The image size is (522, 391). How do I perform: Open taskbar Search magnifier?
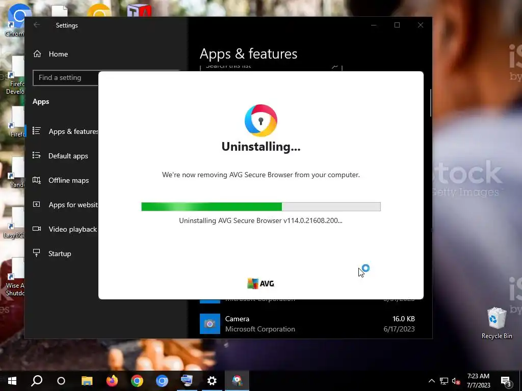37,381
